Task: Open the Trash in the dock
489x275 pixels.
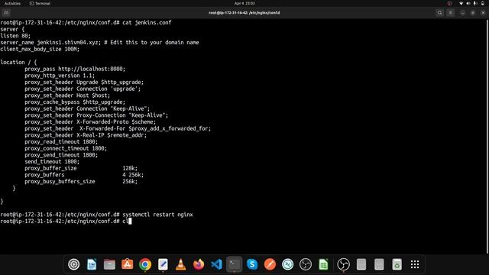Action: click(x=397, y=264)
